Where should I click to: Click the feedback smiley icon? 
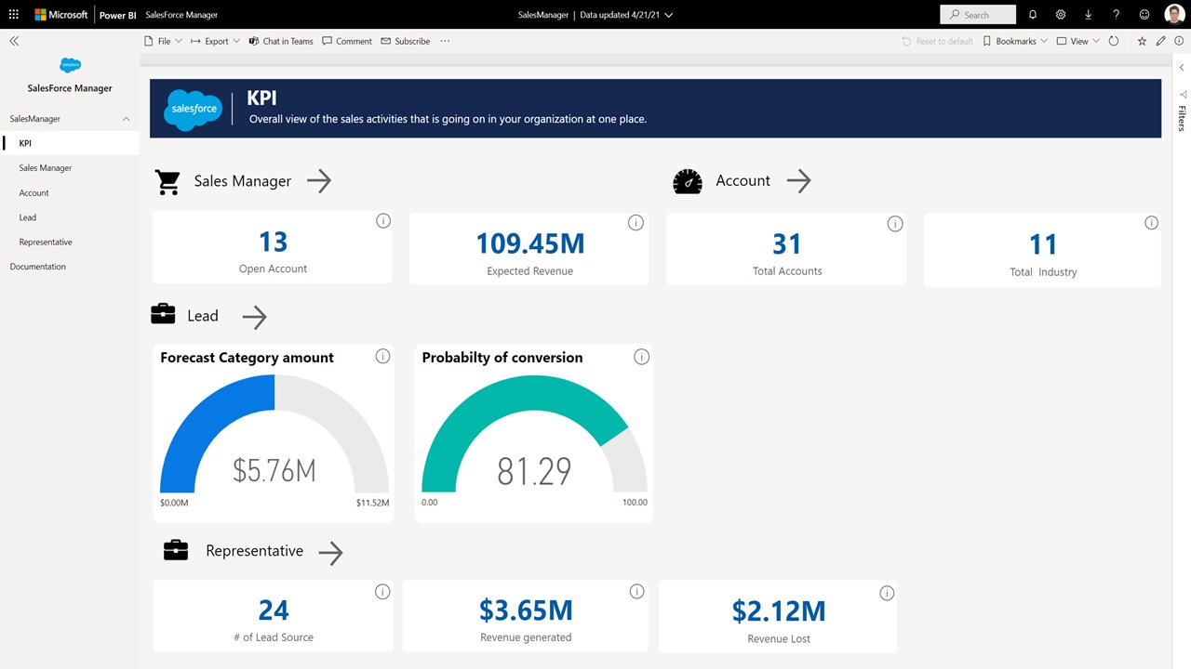tap(1144, 15)
